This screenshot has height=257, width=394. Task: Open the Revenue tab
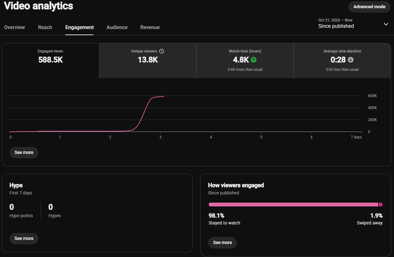(x=150, y=28)
